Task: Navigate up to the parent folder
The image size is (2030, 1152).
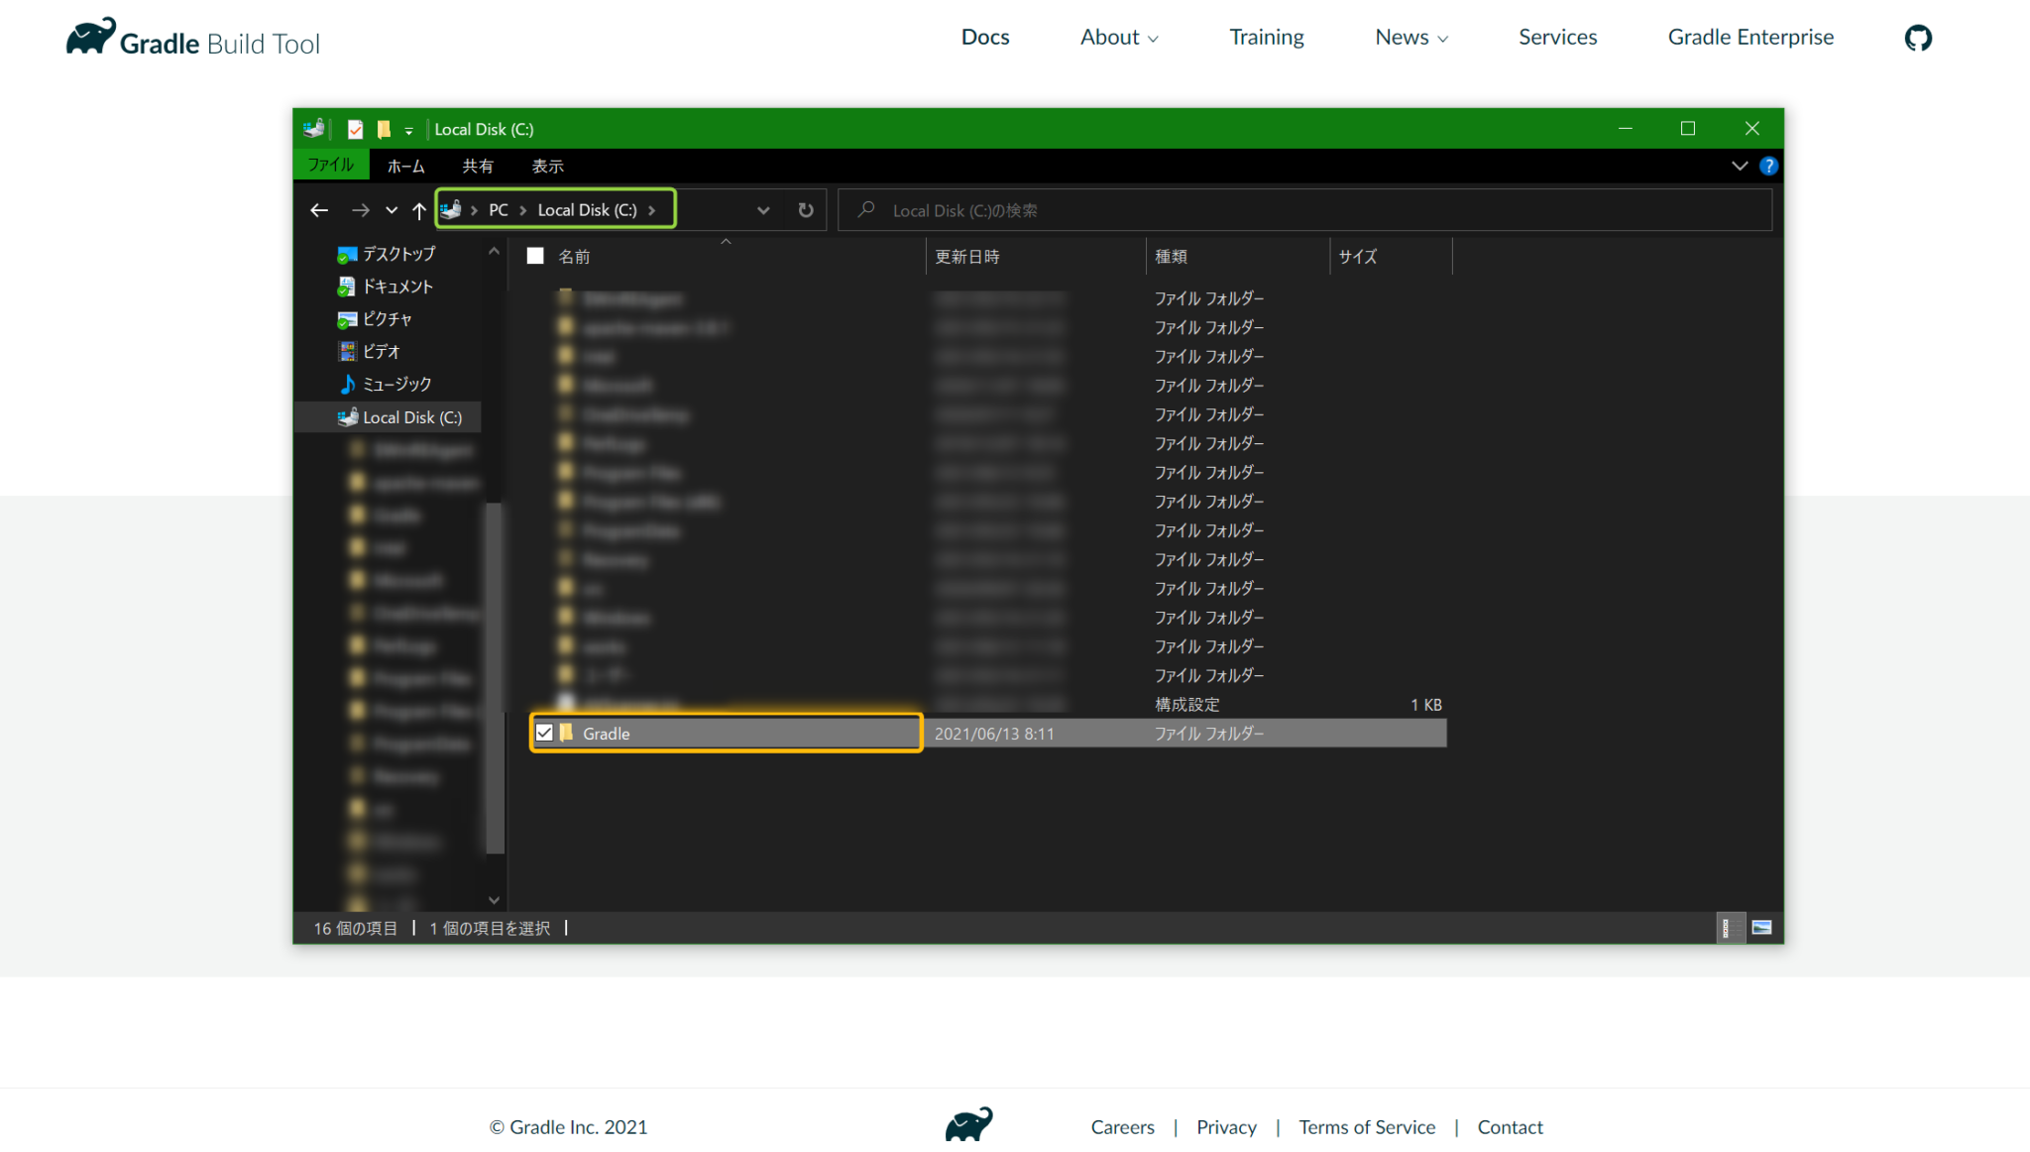Action: [418, 210]
